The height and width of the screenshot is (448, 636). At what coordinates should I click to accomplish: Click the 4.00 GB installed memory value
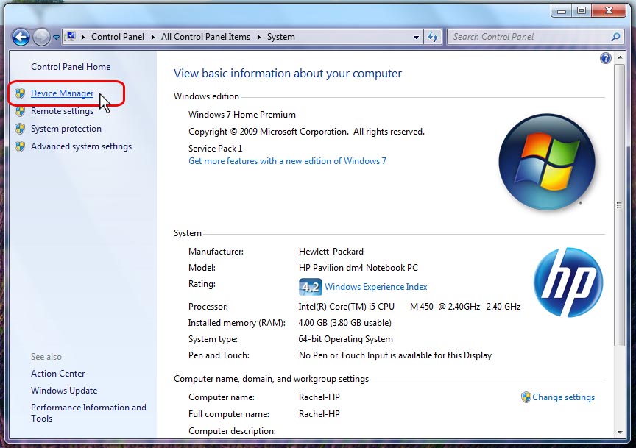coord(344,323)
